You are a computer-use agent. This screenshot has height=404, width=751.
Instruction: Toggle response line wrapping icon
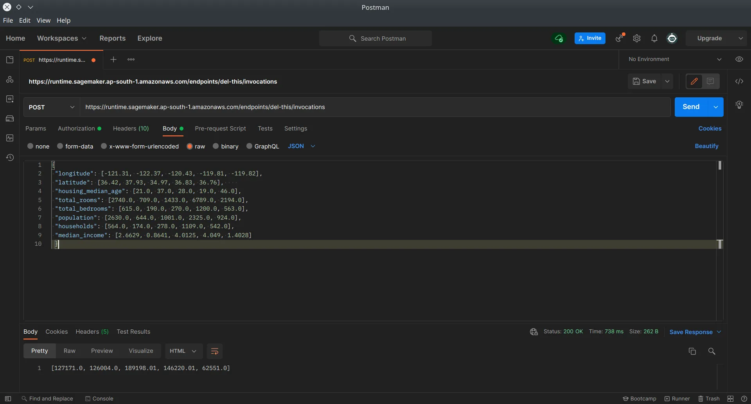(215, 351)
